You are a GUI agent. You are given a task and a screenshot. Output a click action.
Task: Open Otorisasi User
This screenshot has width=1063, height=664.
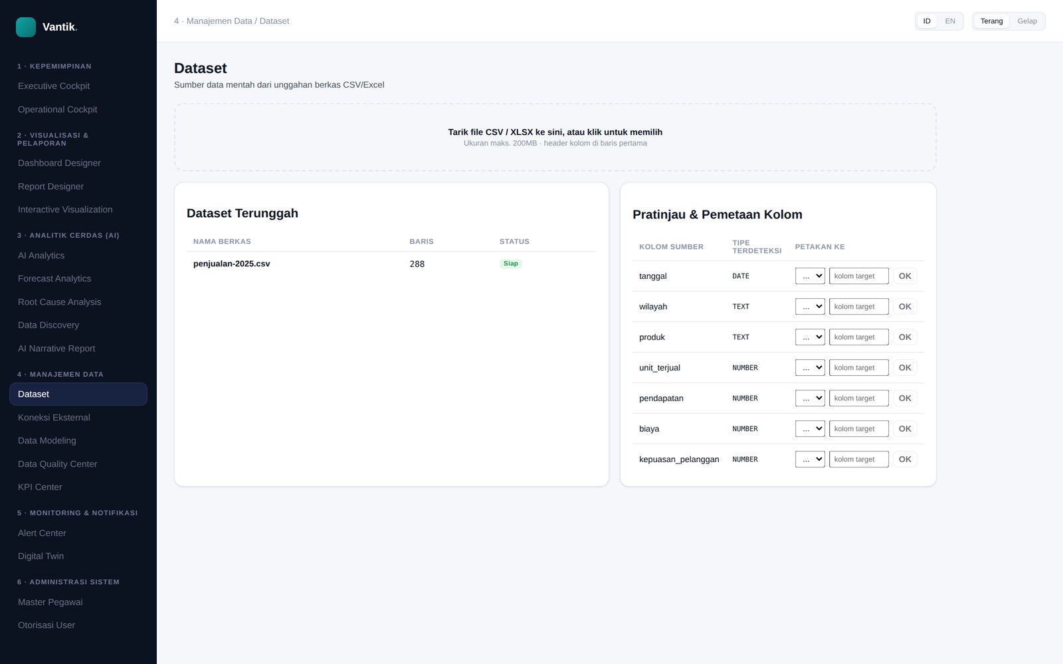[x=78, y=625]
